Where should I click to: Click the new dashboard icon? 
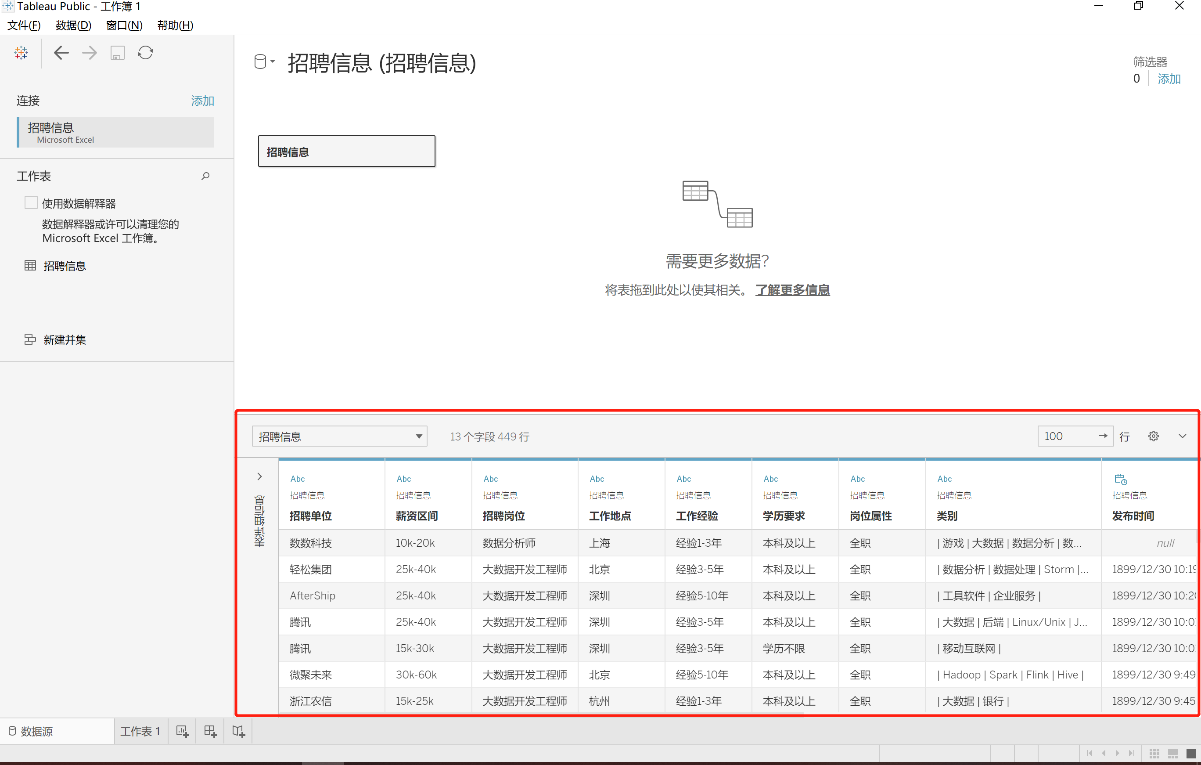coord(210,731)
